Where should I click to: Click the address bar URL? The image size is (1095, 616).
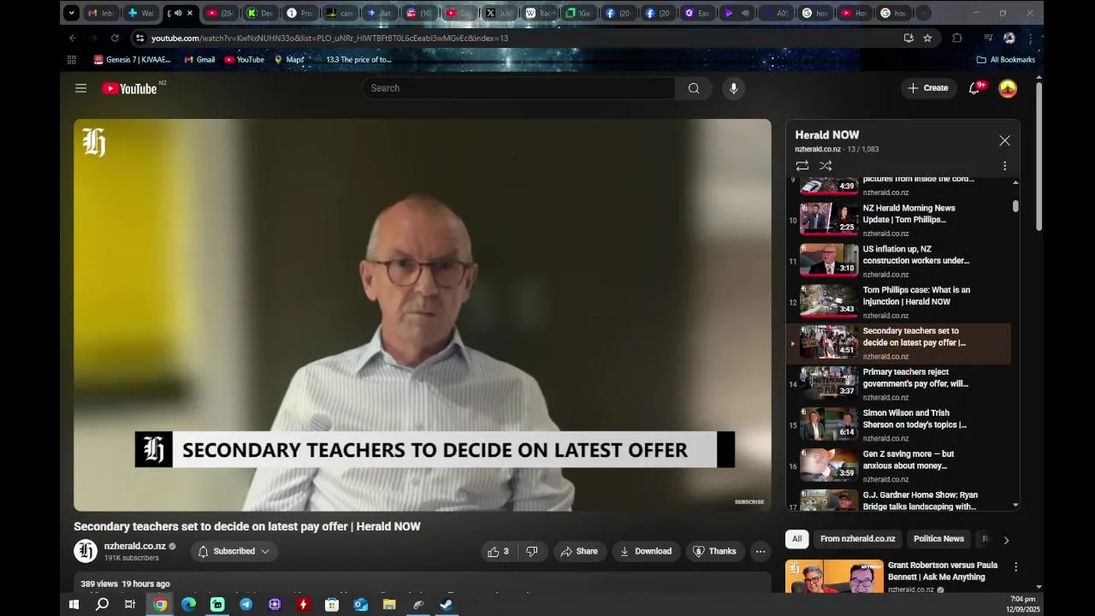(329, 38)
